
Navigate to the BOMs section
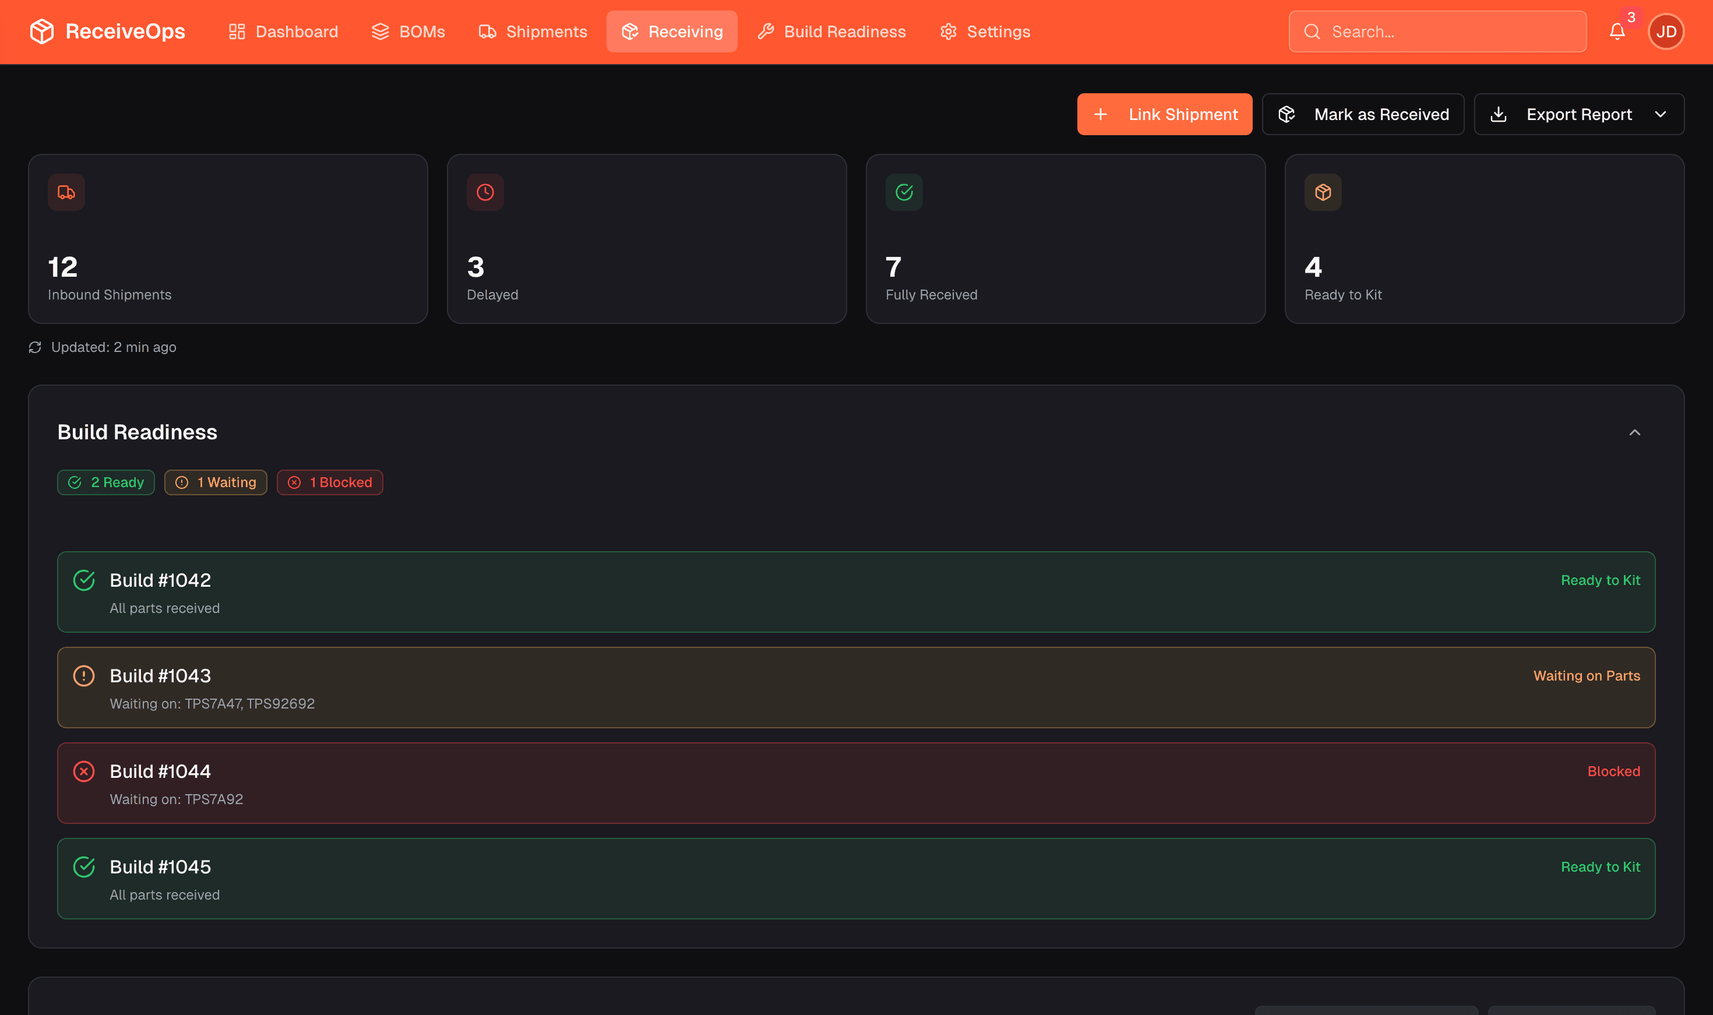pyautogui.click(x=408, y=31)
